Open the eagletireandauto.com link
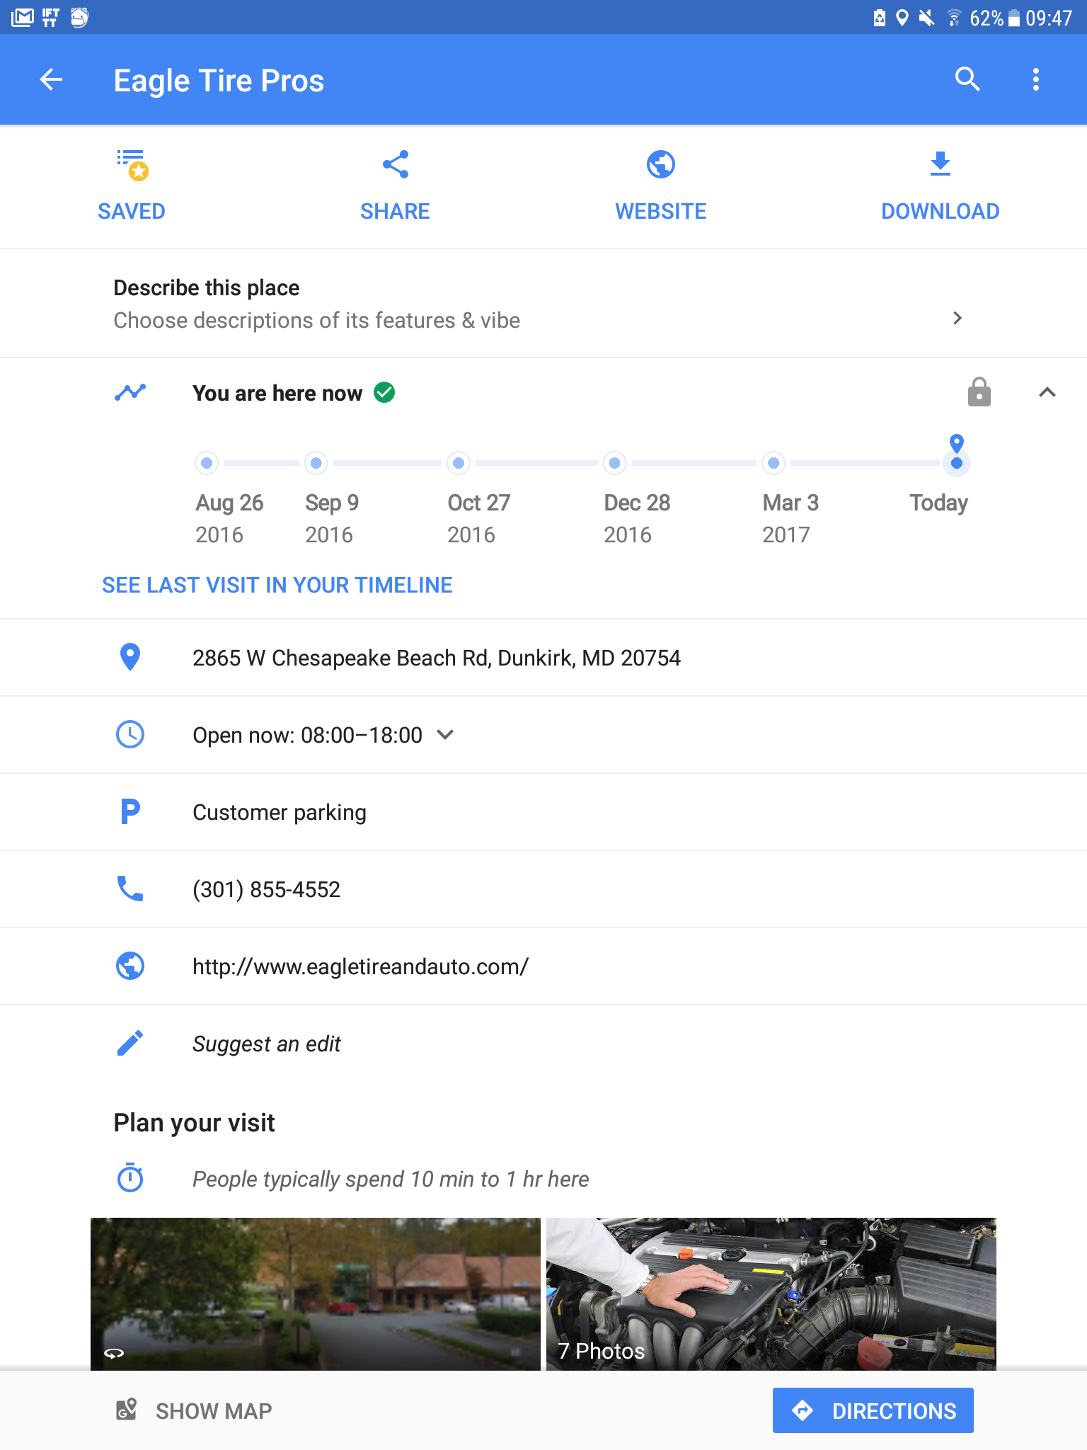 click(x=361, y=966)
